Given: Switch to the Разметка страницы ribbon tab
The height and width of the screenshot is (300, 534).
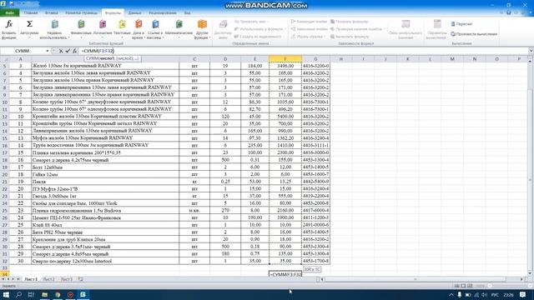Looking at the screenshot, I should coord(82,13).
